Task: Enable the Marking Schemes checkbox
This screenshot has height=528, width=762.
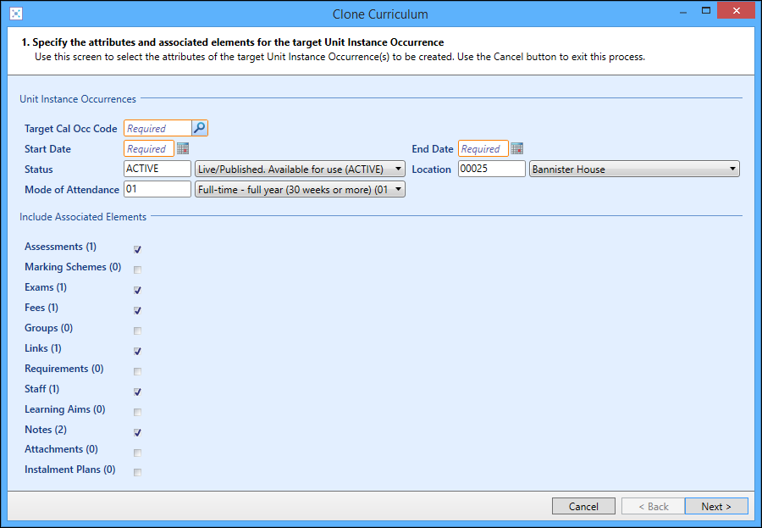Action: [x=137, y=270]
